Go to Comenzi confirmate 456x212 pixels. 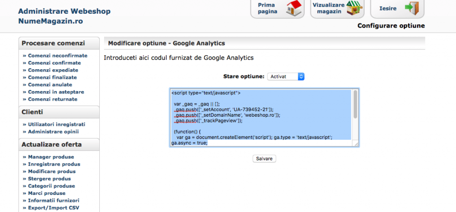[54, 63]
